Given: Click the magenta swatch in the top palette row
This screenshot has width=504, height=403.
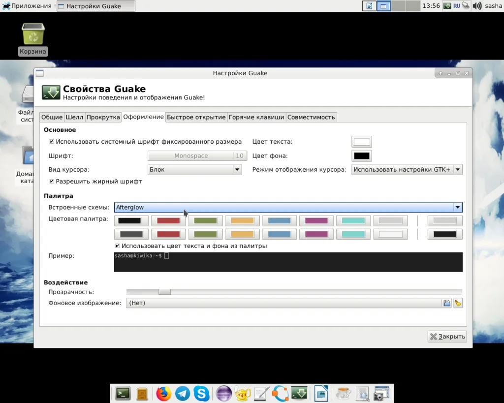Looking at the screenshot, I should point(316,221).
